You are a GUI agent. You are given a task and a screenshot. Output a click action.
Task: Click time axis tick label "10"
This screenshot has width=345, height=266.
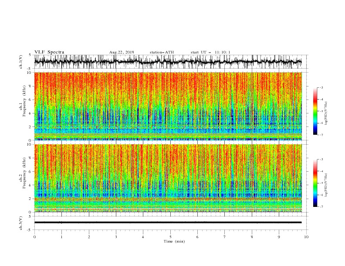click(x=306, y=237)
